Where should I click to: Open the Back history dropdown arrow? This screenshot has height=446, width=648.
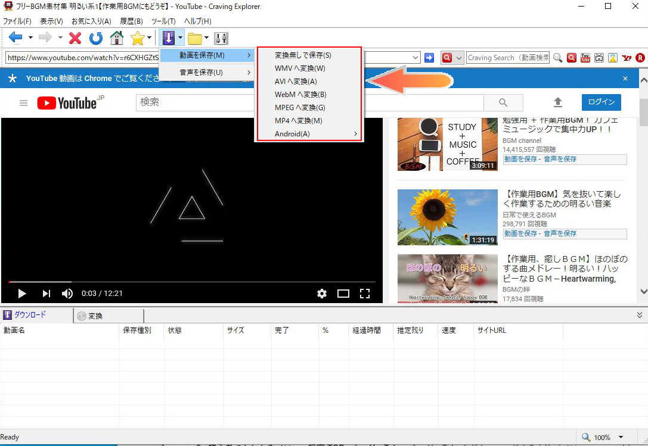click(30, 38)
